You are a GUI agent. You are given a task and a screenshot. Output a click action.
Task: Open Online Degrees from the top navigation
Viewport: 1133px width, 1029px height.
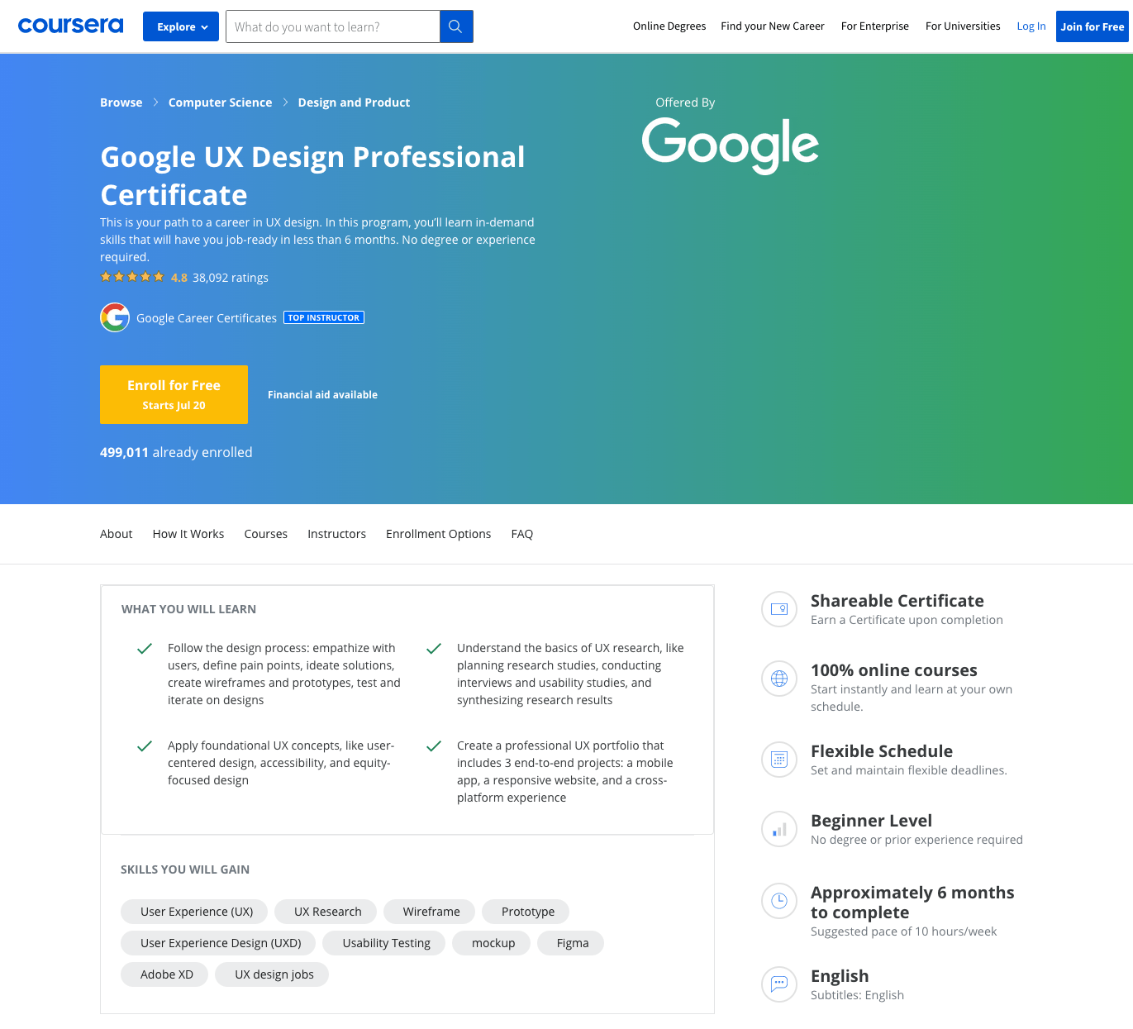(669, 26)
